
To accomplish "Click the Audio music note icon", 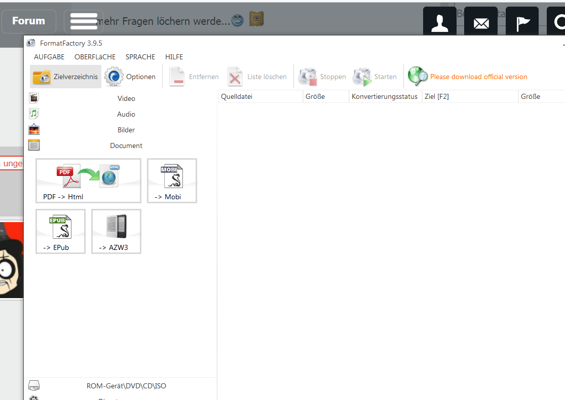I will pyautogui.click(x=34, y=114).
